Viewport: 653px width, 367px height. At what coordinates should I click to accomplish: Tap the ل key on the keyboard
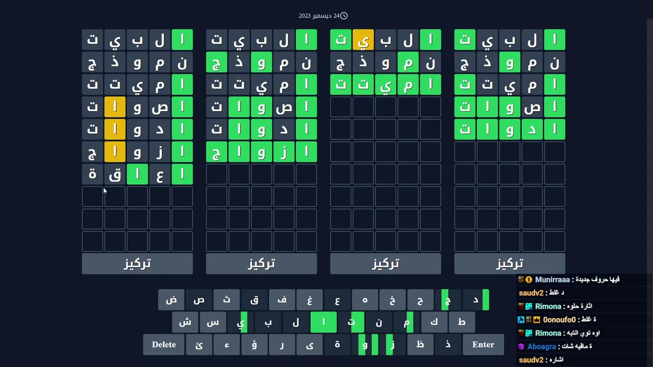pos(295,322)
